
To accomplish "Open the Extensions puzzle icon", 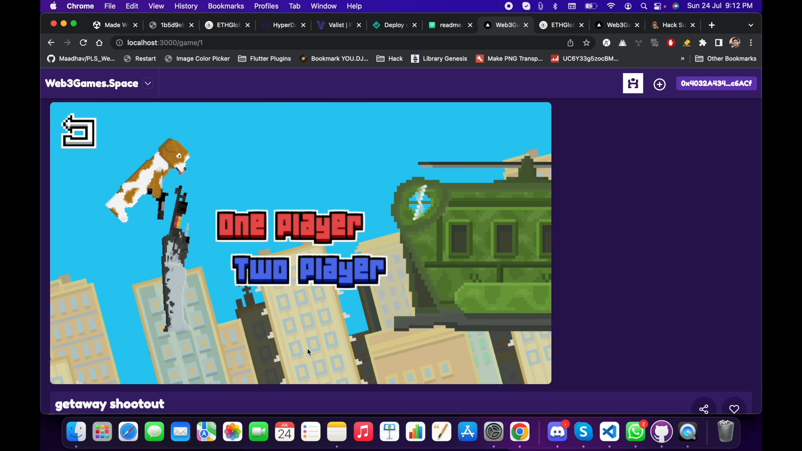I will pyautogui.click(x=703, y=43).
